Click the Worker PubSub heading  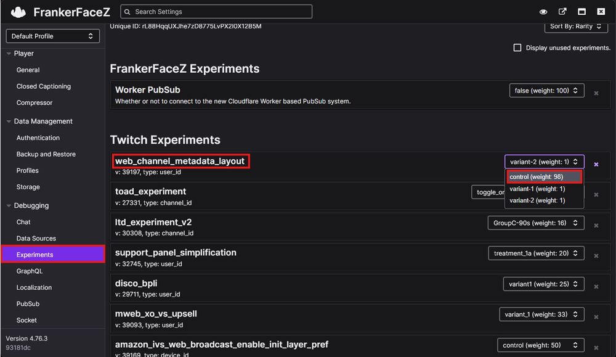[x=147, y=89]
